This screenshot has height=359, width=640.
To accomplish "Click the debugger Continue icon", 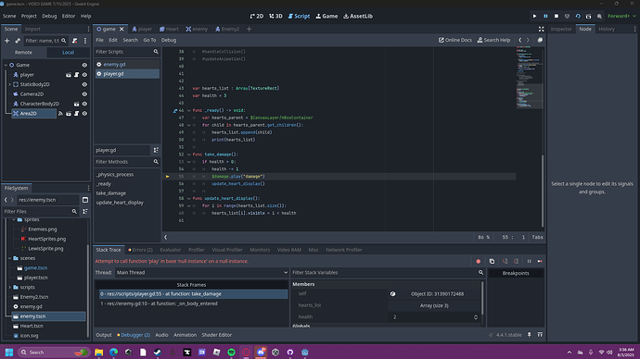I will (x=540, y=261).
